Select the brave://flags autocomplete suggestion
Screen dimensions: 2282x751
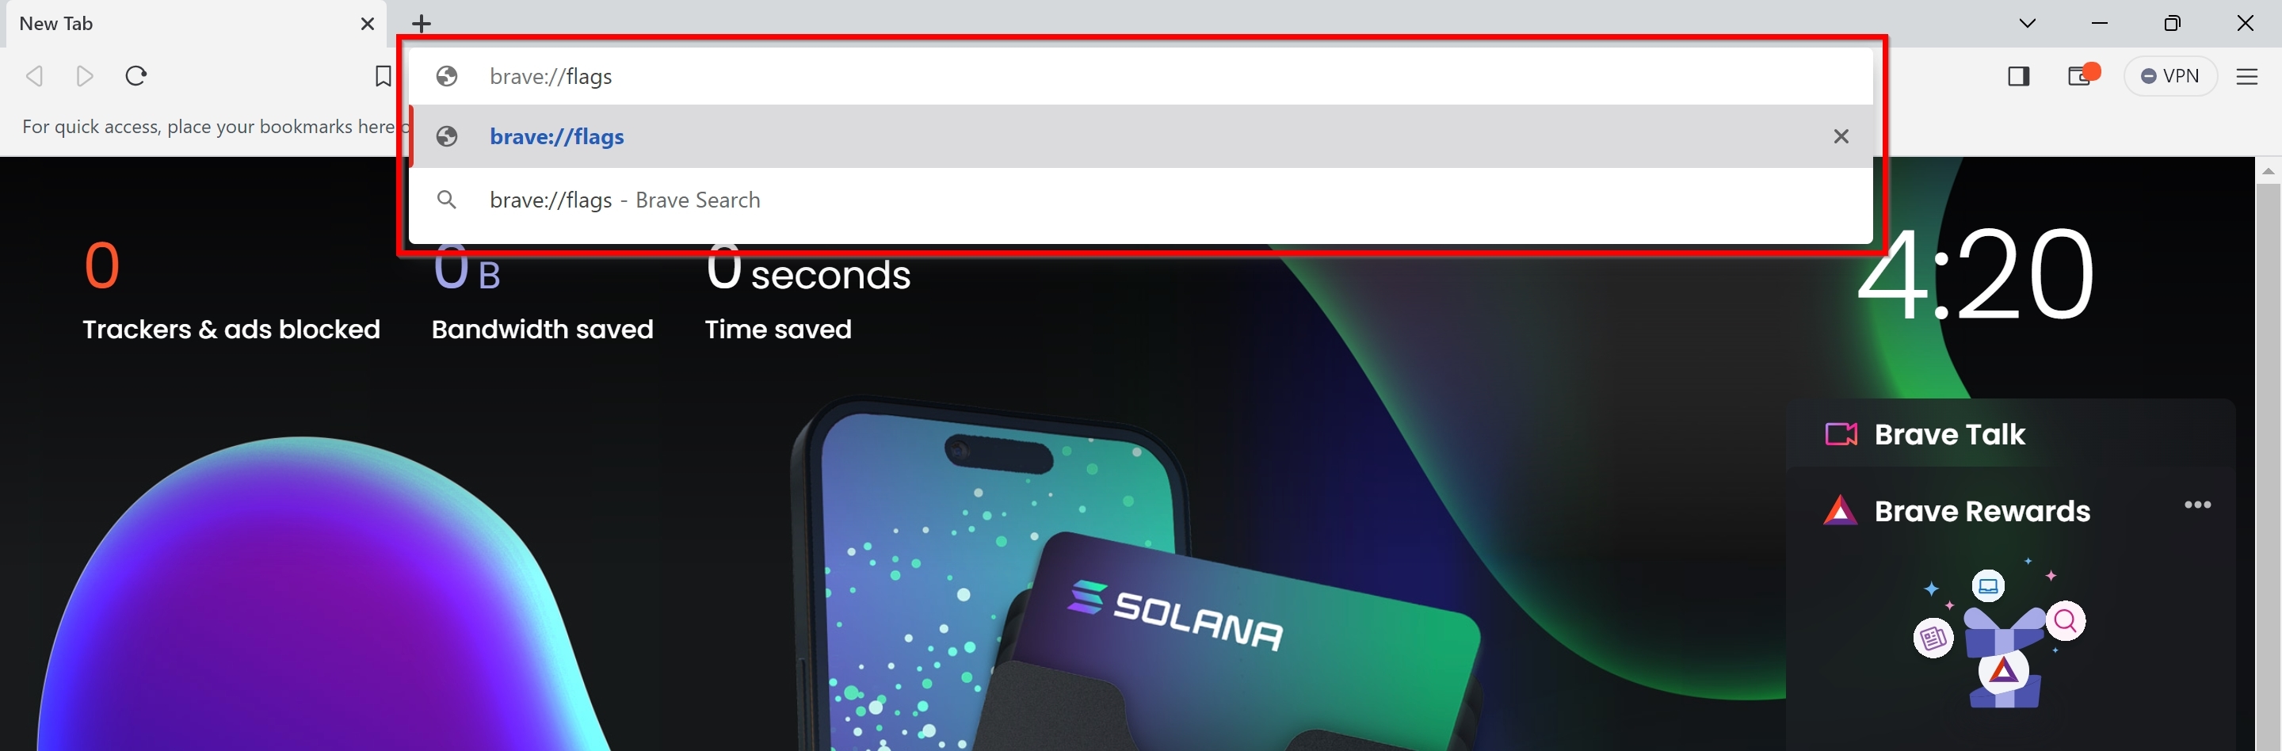click(1141, 136)
